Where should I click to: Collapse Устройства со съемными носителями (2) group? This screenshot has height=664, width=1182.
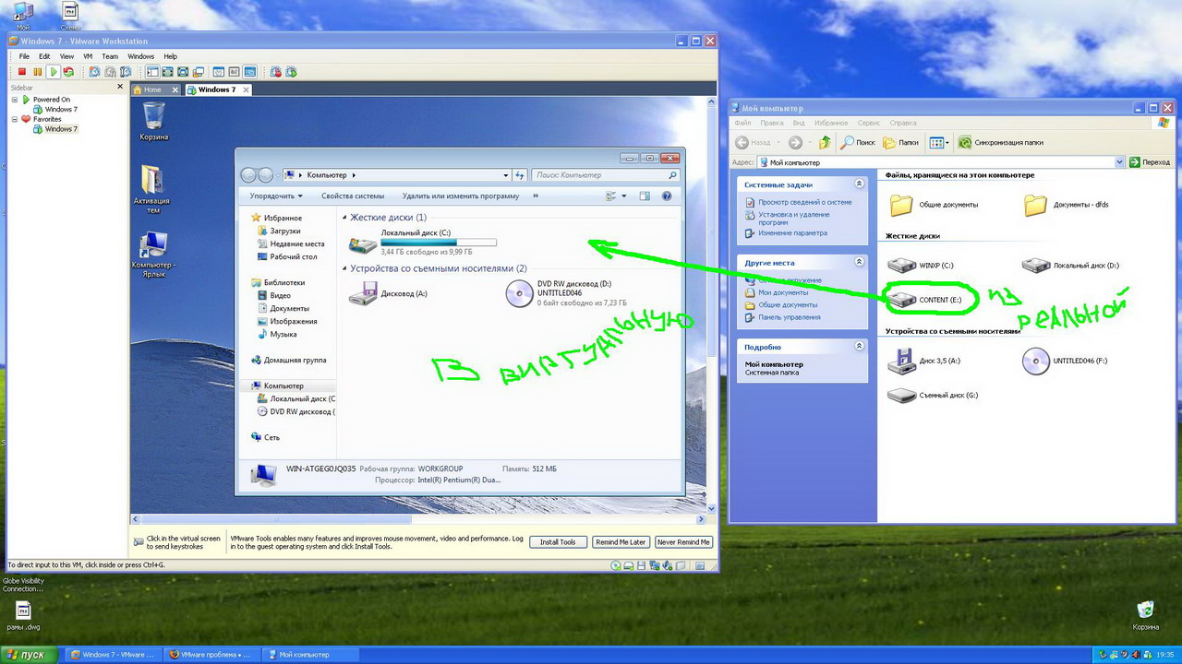(345, 268)
